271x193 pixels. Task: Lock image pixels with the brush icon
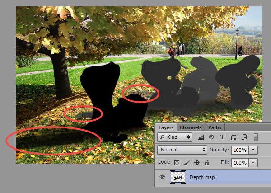(x=187, y=162)
